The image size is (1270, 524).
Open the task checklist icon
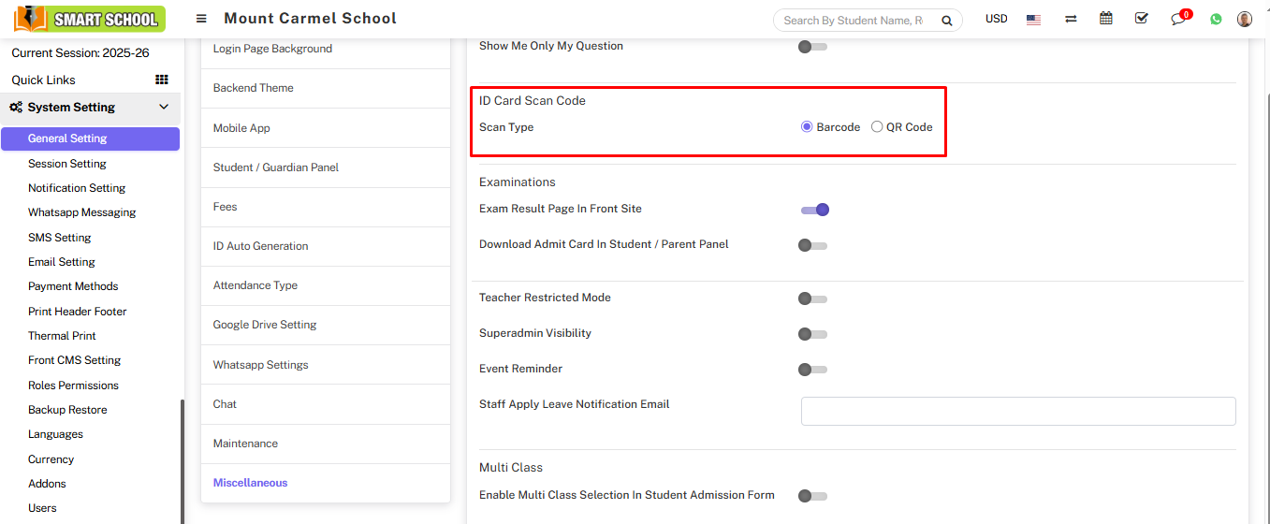click(x=1141, y=19)
